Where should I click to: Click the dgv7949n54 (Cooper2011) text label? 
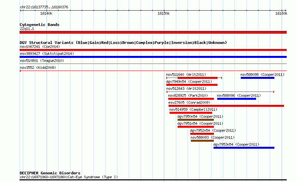[189, 82]
